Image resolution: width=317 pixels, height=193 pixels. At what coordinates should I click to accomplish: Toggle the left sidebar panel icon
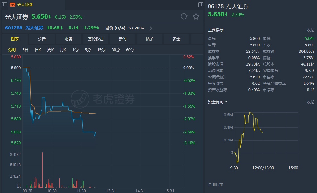pos(4,5)
